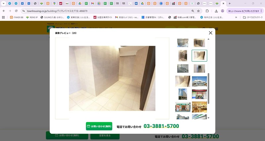265x141 pixels.
Task: Open the SUUMO入稿・分析 bookmark
Action: (x=52, y=17)
